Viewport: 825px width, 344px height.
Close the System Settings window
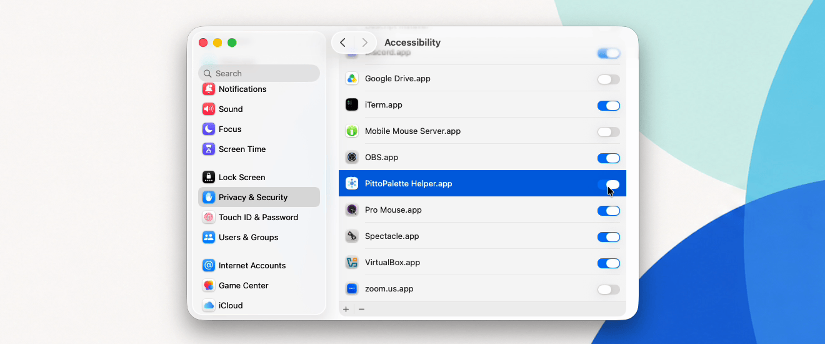pos(203,43)
